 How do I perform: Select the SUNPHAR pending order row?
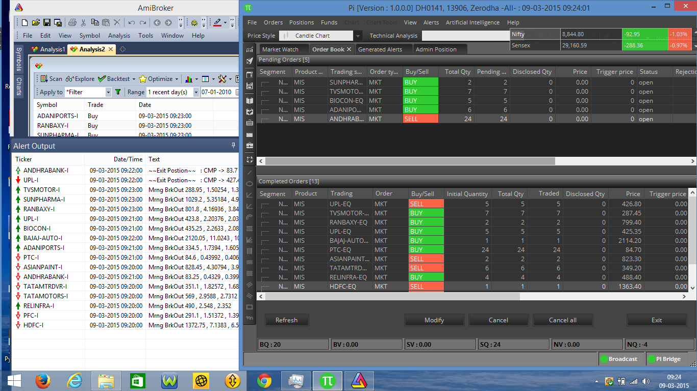476,82
